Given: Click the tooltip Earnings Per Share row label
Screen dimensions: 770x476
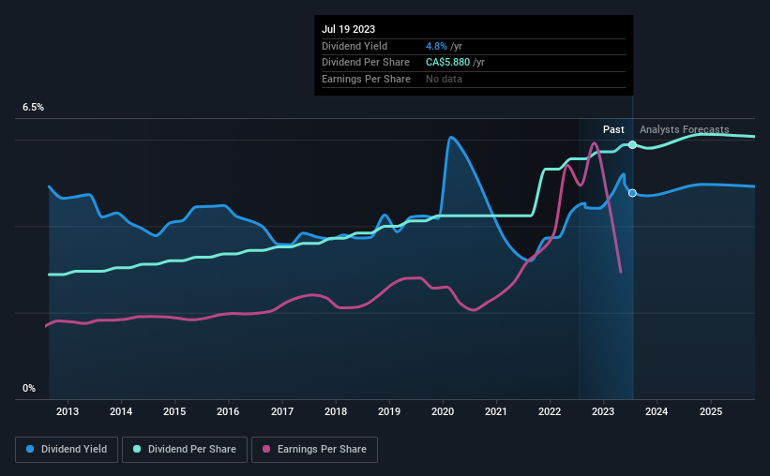Looking at the screenshot, I should tap(366, 79).
